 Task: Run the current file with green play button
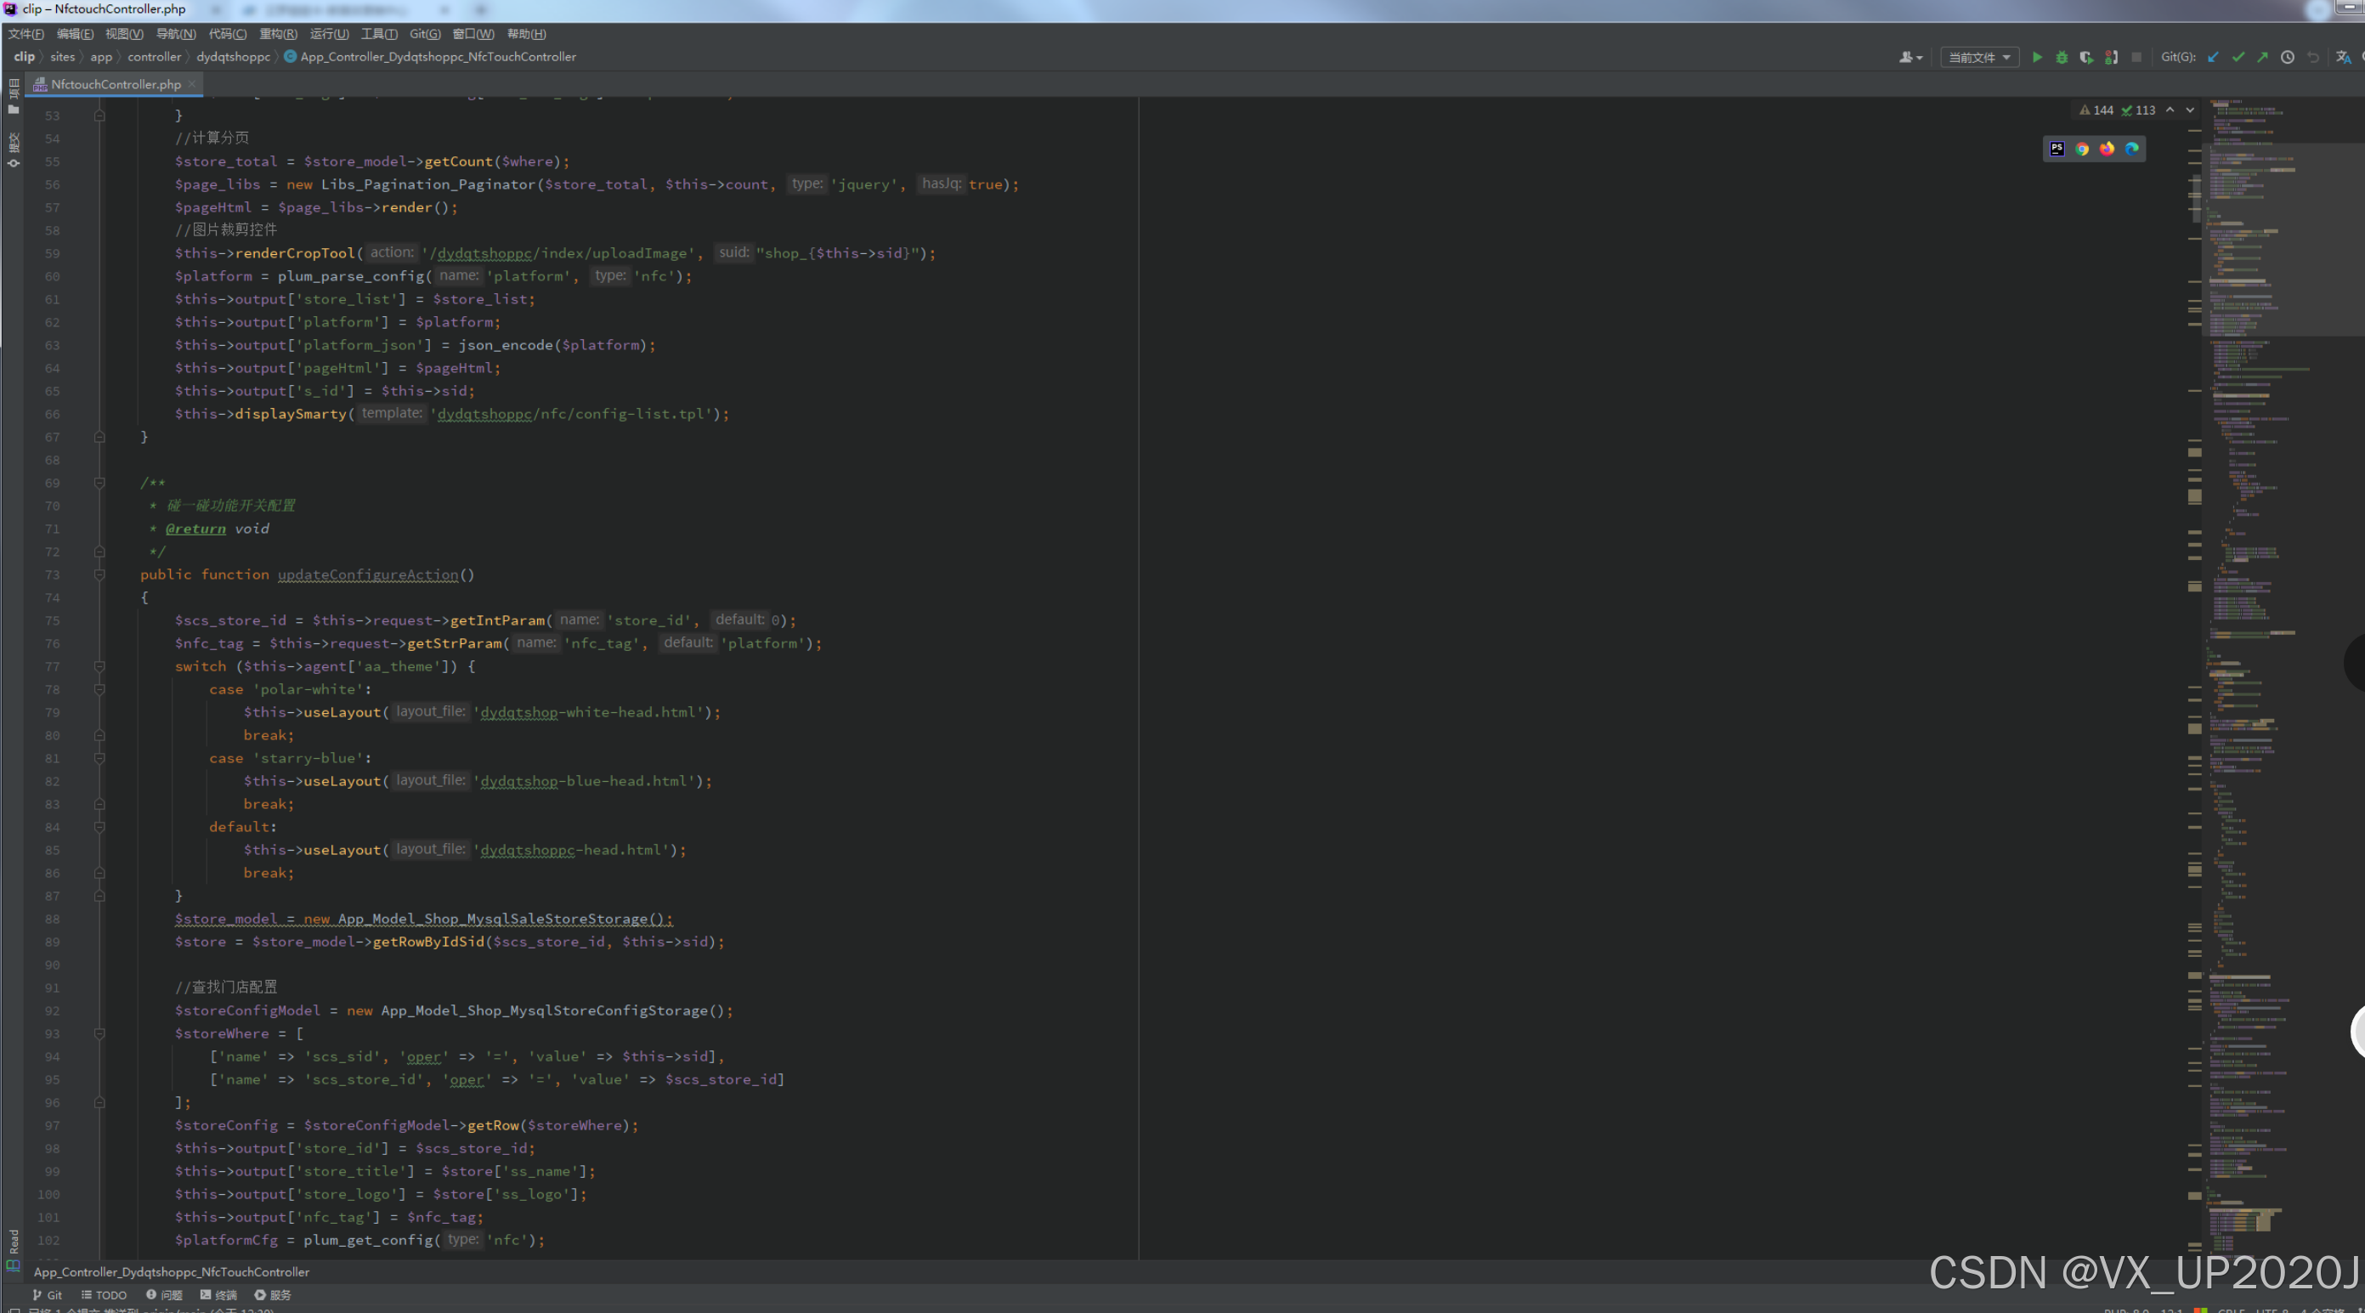pyautogui.click(x=2036, y=57)
